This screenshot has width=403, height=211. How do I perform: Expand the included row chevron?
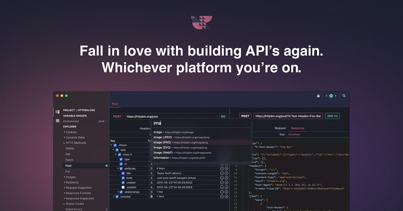(x=114, y=197)
